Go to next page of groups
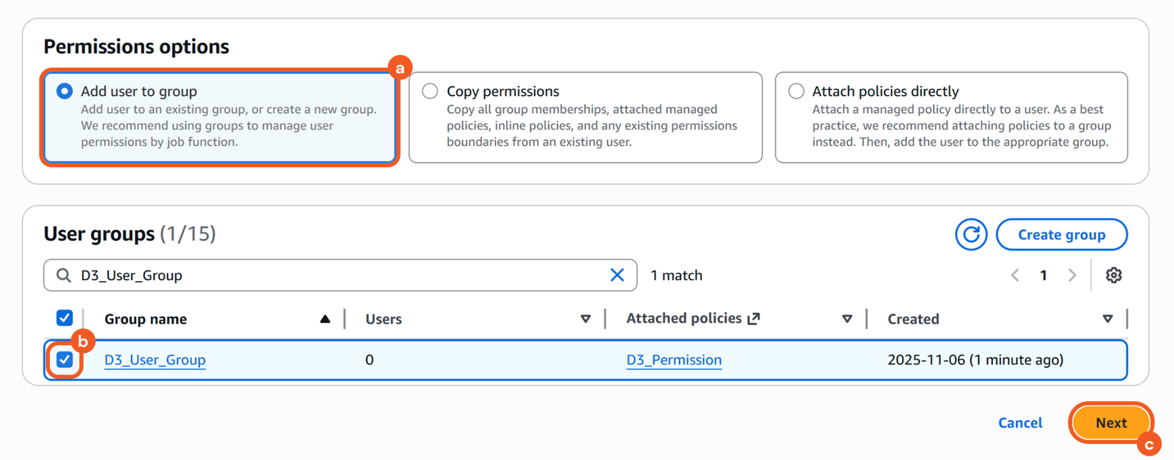 coord(1072,276)
